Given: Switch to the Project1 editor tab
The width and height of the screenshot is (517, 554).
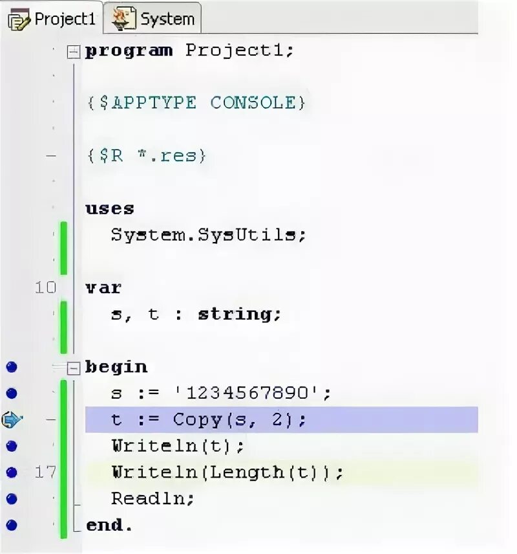Looking at the screenshot, I should tap(64, 19).
